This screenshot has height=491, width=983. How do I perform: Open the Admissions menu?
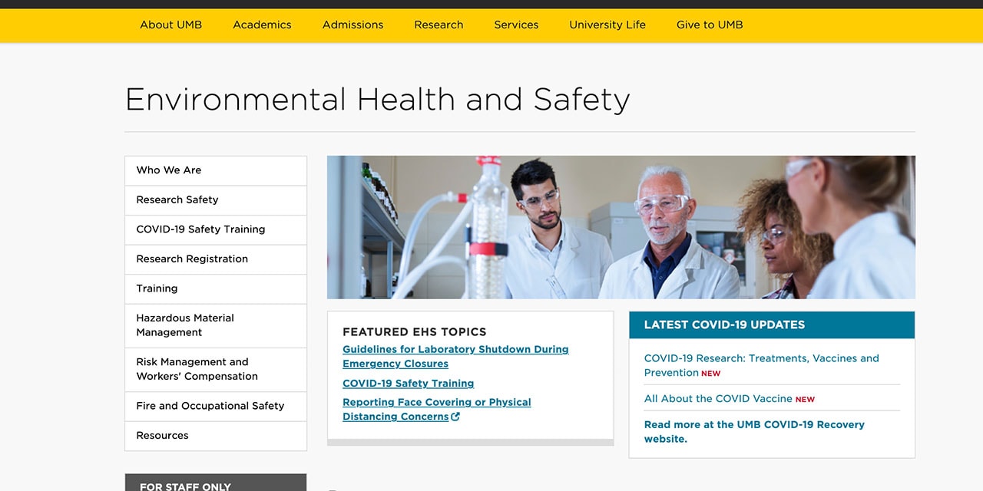click(x=352, y=25)
